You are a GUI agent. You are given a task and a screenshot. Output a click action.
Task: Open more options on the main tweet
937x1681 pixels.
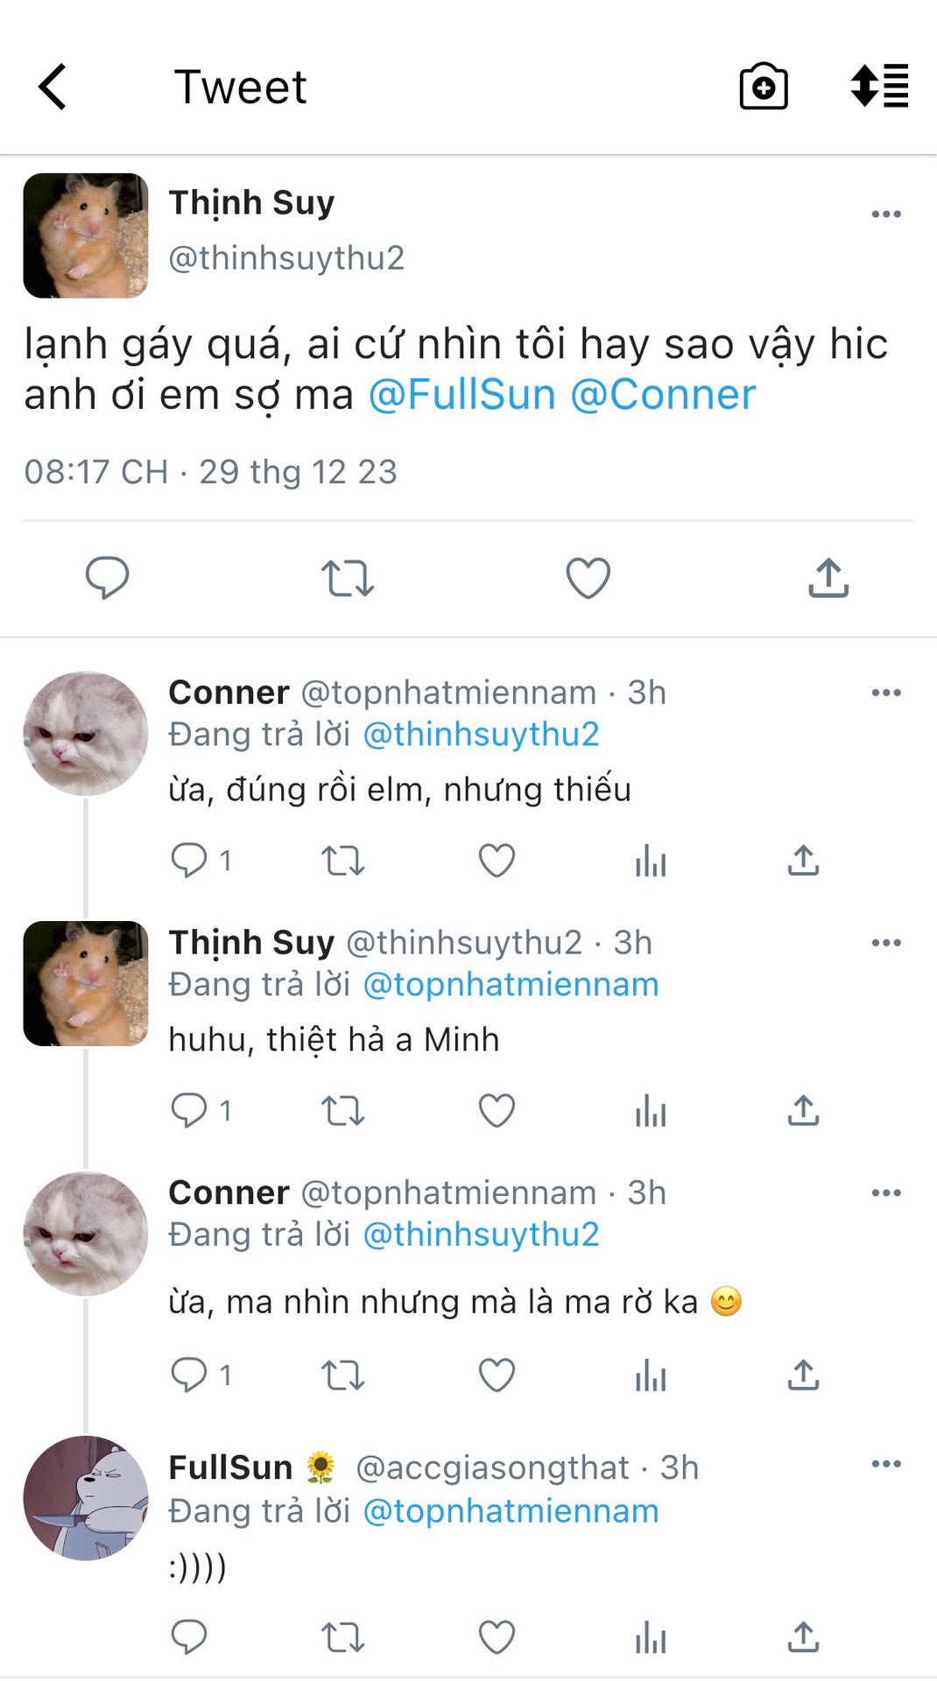[x=886, y=215]
